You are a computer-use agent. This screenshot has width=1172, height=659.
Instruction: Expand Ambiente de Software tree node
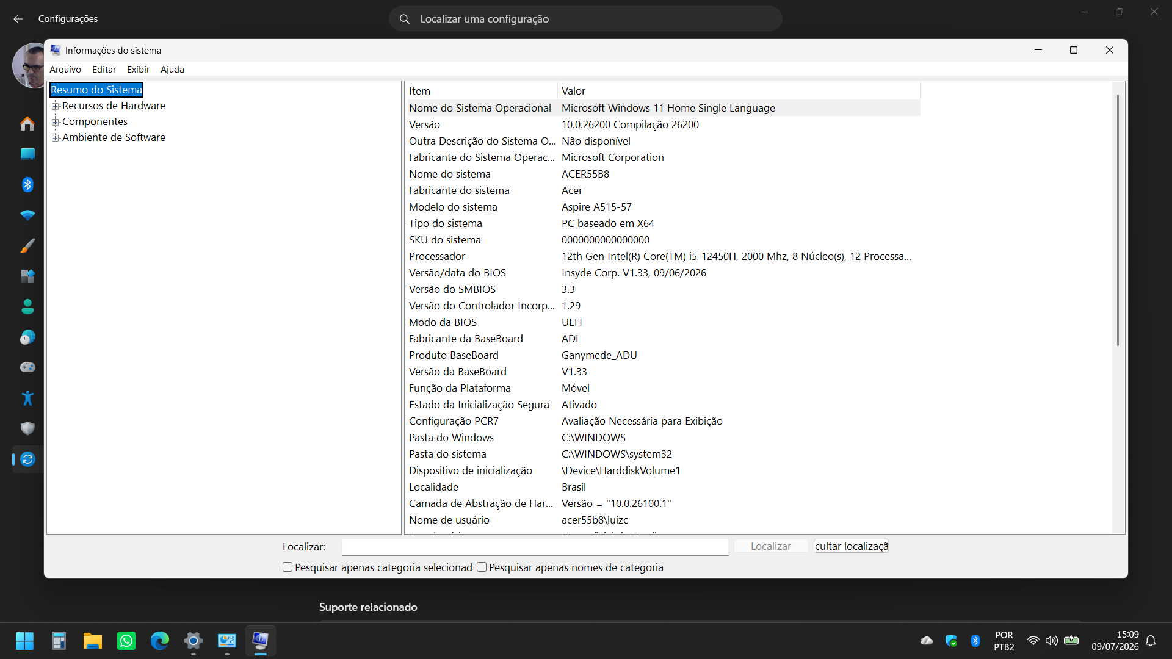point(56,138)
